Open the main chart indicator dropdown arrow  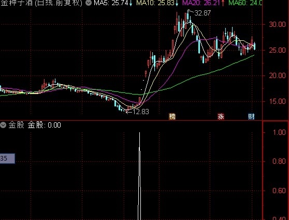tap(89, 3)
